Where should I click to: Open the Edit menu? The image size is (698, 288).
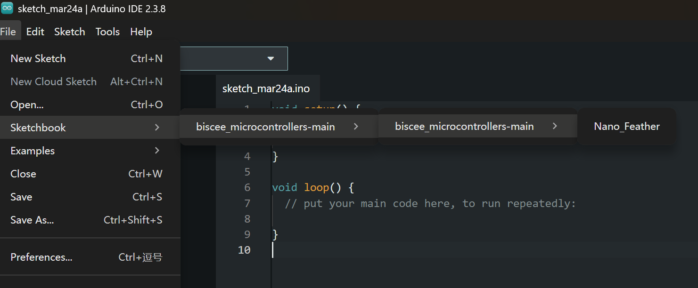[x=35, y=31]
